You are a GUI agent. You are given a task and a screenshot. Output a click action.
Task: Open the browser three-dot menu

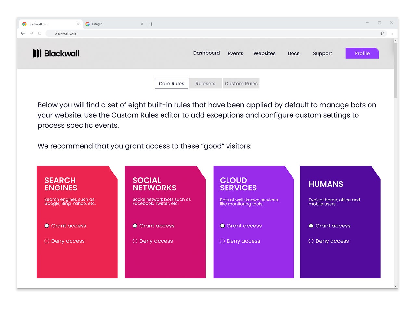click(392, 33)
